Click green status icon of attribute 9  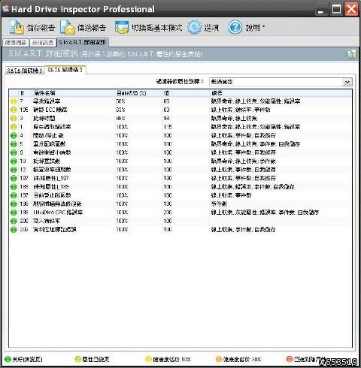tap(14, 152)
